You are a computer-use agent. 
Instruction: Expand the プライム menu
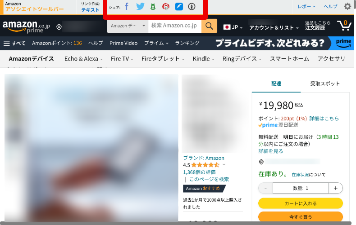[x=156, y=43]
